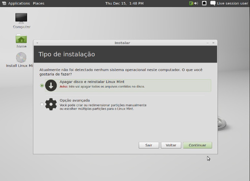The height and width of the screenshot is (181, 250).
Task: Open the Computer desktop icon
Action: (x=21, y=18)
